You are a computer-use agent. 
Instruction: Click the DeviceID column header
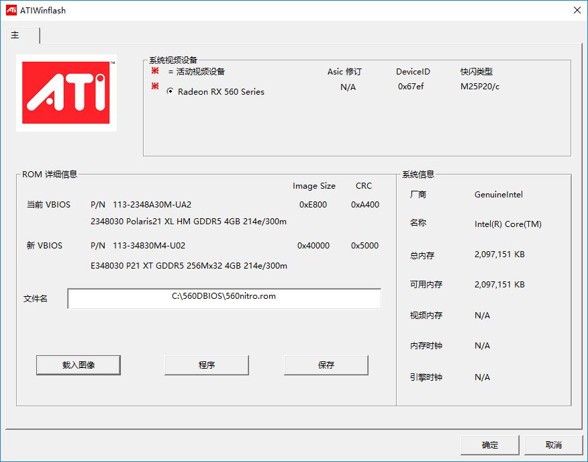(413, 72)
